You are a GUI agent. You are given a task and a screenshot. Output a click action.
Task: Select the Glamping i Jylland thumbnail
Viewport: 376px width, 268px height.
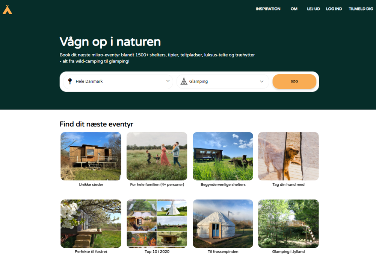coord(288,224)
